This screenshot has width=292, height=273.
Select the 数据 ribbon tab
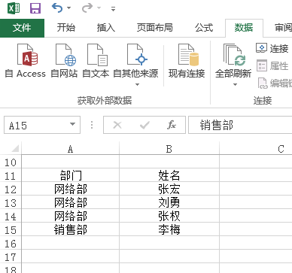click(244, 28)
